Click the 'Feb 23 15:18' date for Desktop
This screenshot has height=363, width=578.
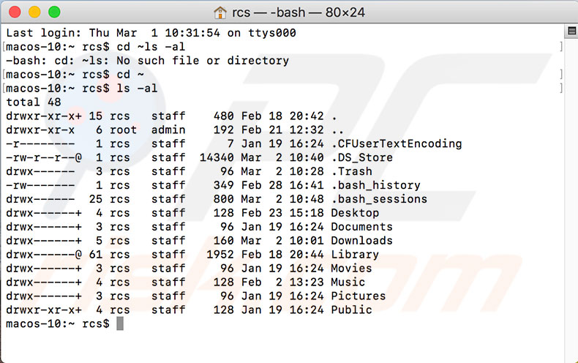[282, 213]
